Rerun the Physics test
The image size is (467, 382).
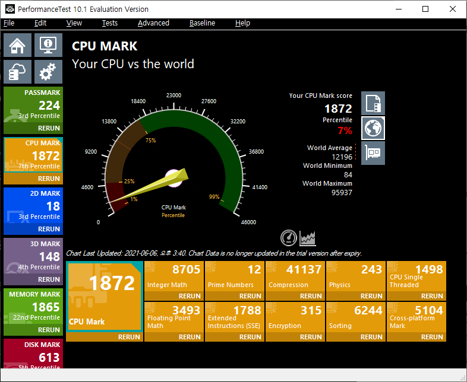point(356,296)
